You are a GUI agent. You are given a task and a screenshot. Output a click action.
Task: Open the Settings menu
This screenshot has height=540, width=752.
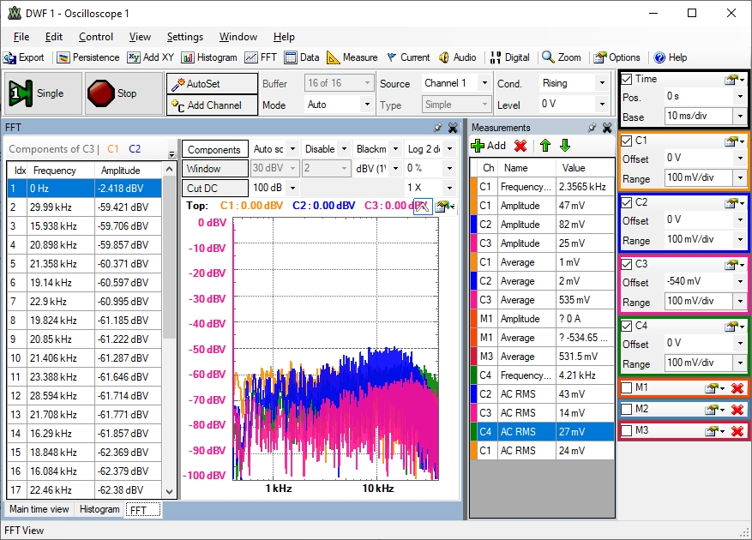click(184, 37)
